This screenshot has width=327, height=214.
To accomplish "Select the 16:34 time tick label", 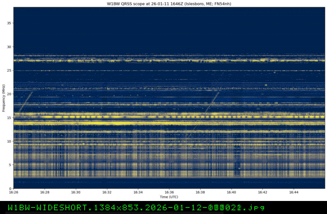I will [x=138, y=192].
